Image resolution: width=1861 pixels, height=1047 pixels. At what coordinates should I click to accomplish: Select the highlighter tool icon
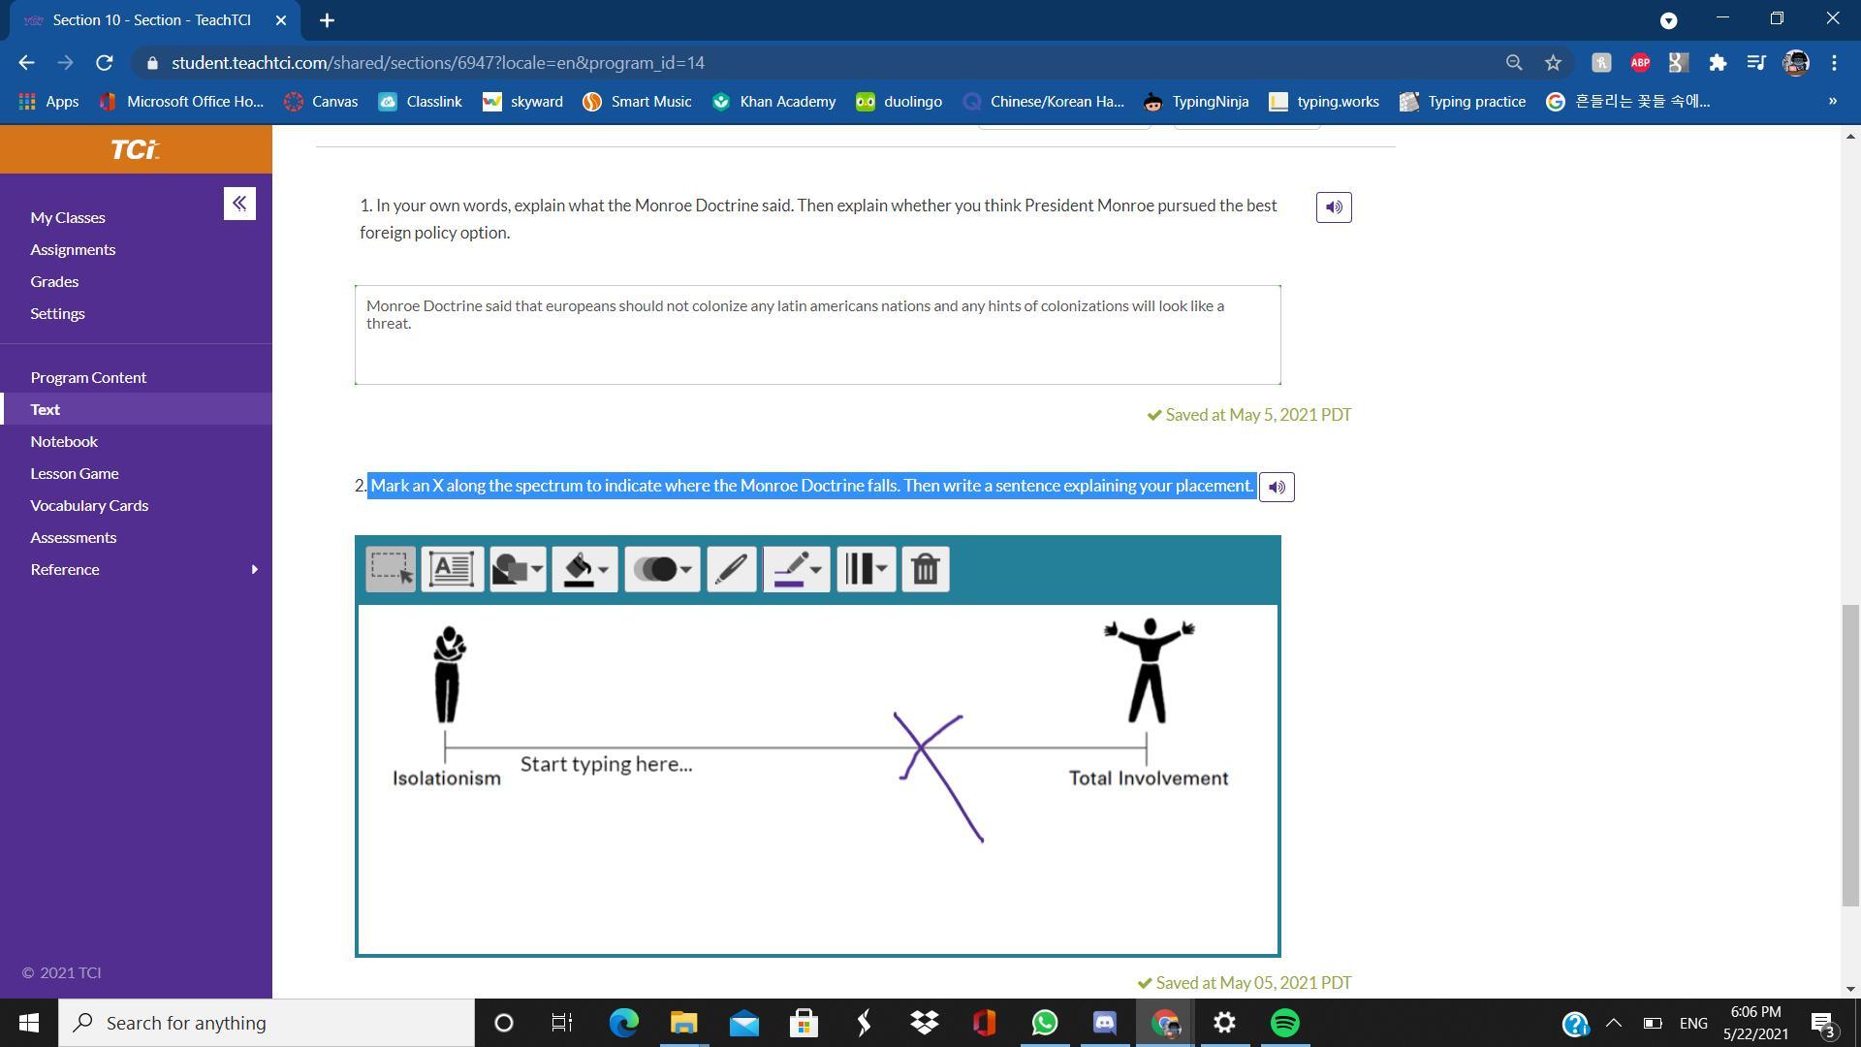(795, 569)
